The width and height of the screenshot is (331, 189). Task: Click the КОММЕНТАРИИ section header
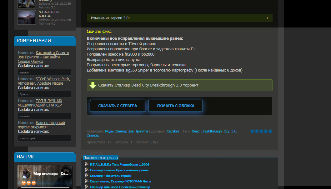[x=45, y=41]
